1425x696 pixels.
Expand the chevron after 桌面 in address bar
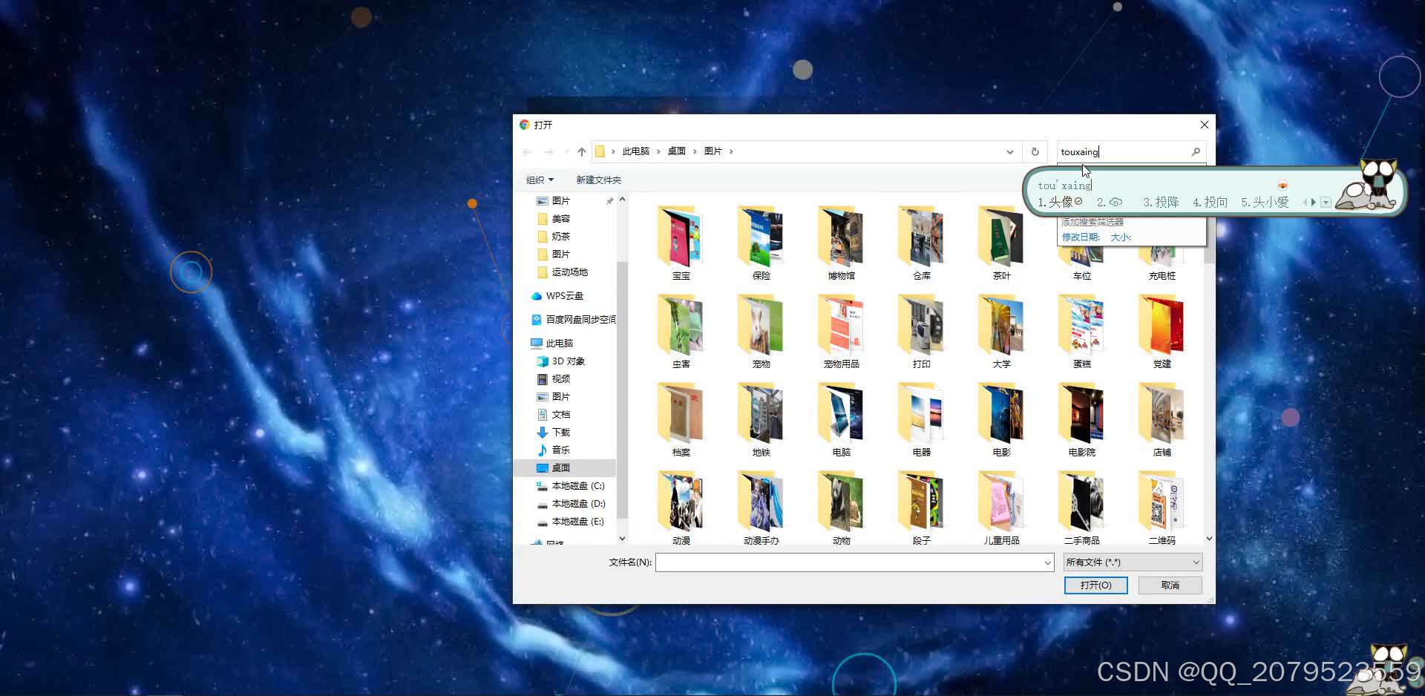point(695,151)
